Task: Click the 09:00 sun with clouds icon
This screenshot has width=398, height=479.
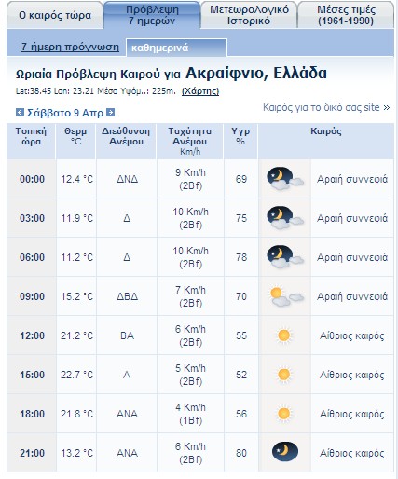Action: (286, 296)
